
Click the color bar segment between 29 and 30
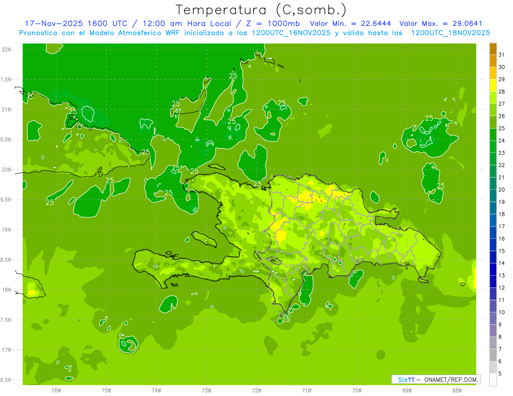point(493,73)
